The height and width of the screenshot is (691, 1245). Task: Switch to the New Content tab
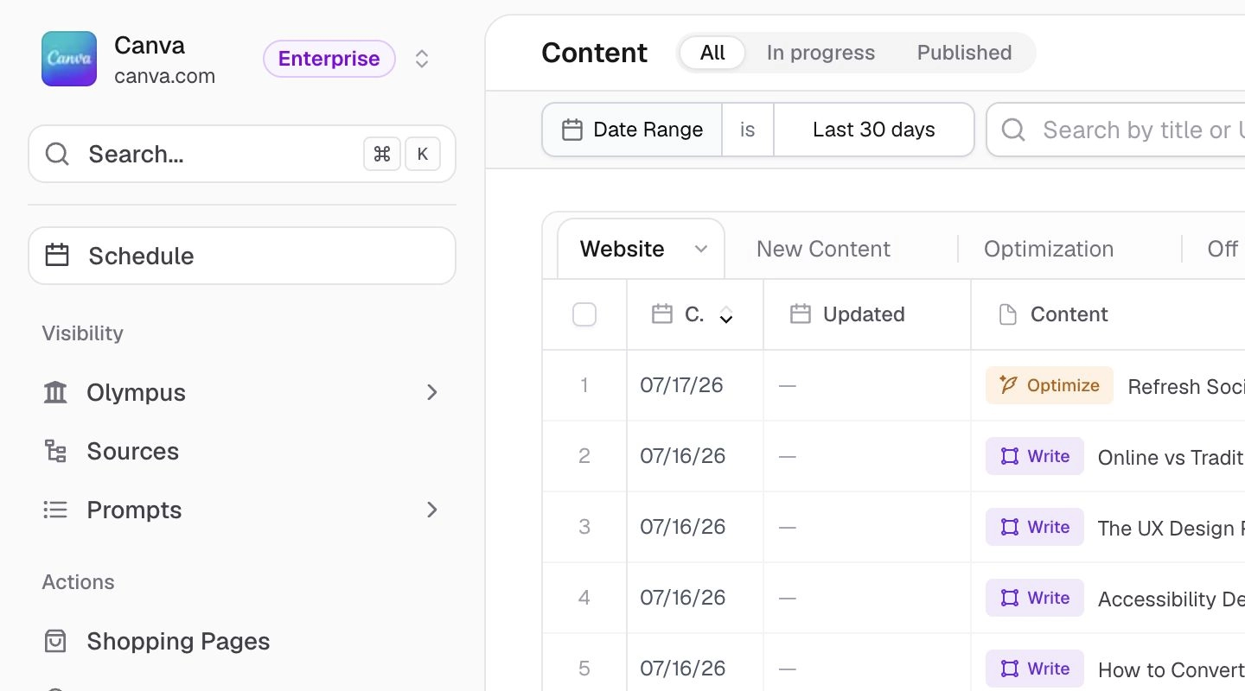point(823,249)
